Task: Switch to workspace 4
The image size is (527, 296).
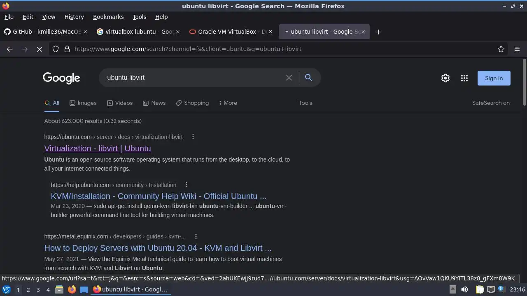Action: [x=48, y=289]
